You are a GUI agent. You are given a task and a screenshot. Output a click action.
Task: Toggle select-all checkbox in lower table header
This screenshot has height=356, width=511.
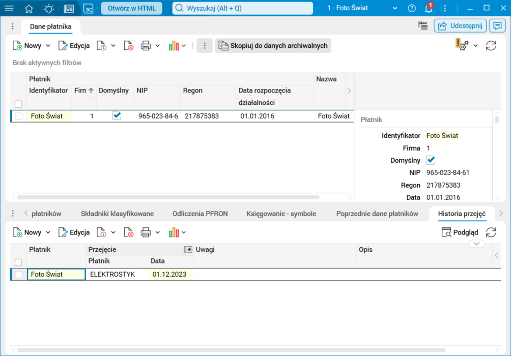18,262
